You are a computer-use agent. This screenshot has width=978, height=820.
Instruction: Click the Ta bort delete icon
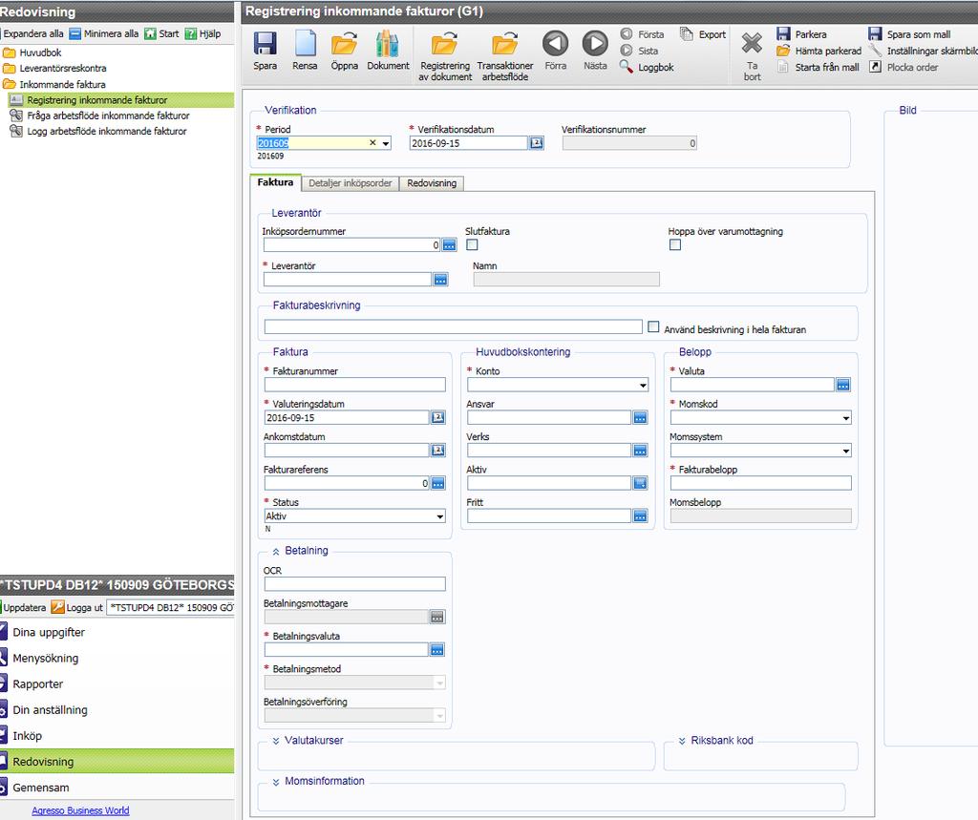pyautogui.click(x=752, y=44)
